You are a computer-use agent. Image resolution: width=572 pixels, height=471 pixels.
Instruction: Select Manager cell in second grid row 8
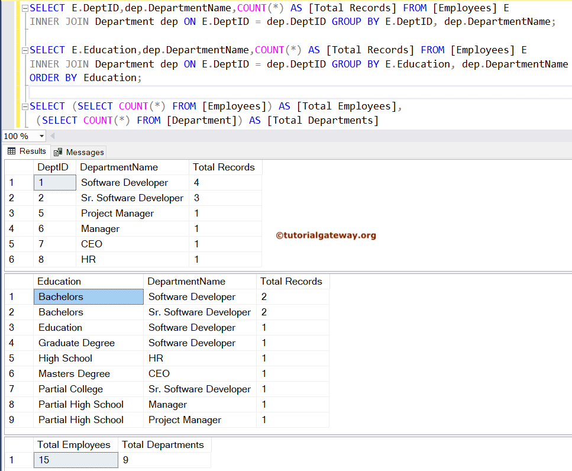(x=200, y=404)
